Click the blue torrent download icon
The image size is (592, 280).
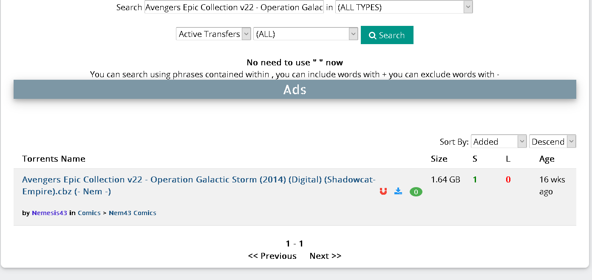click(398, 191)
